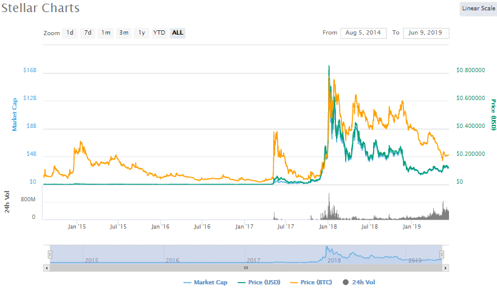Click the Jan '15 axis label
This screenshot has height=288, width=497.
77,227
